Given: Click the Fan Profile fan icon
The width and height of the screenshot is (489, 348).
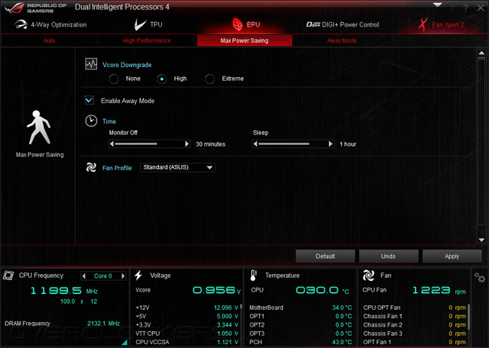Looking at the screenshot, I should click(91, 167).
